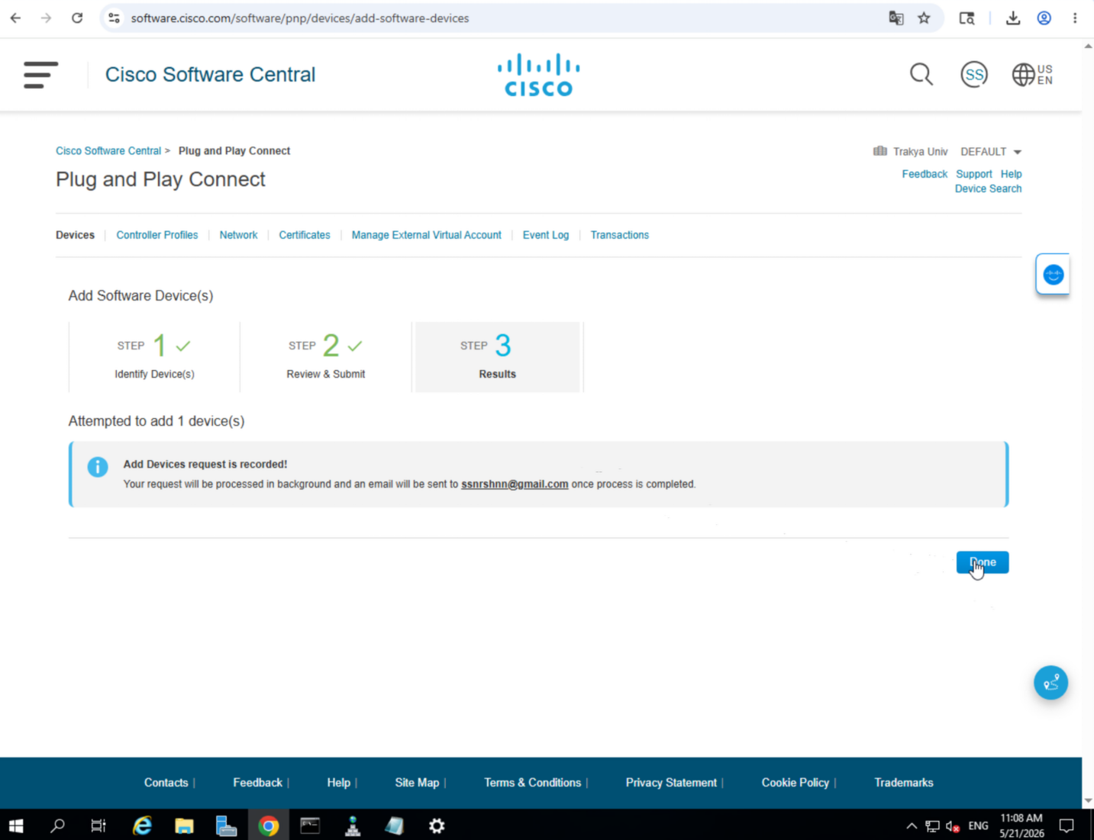Screen dimensions: 1094x840
Task: Click the translate page icon
Action: pos(896,18)
